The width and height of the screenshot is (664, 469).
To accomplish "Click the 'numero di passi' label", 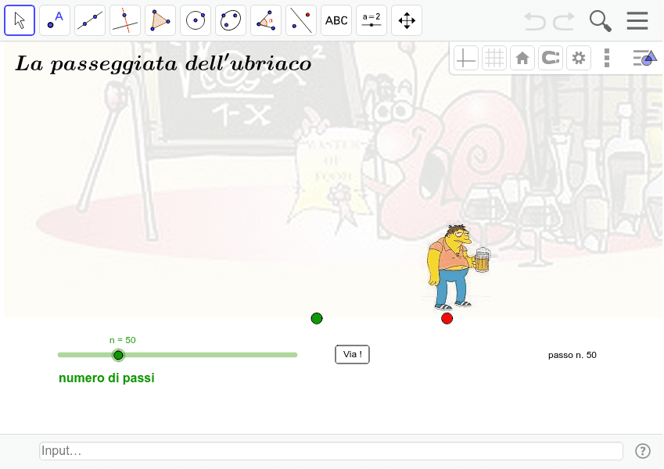I will click(x=106, y=378).
